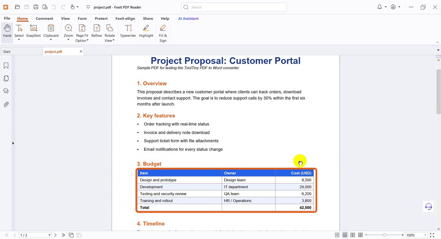Open the Attachments panel paperclip icon
Image resolution: width=441 pixels, height=239 pixels.
(6, 104)
